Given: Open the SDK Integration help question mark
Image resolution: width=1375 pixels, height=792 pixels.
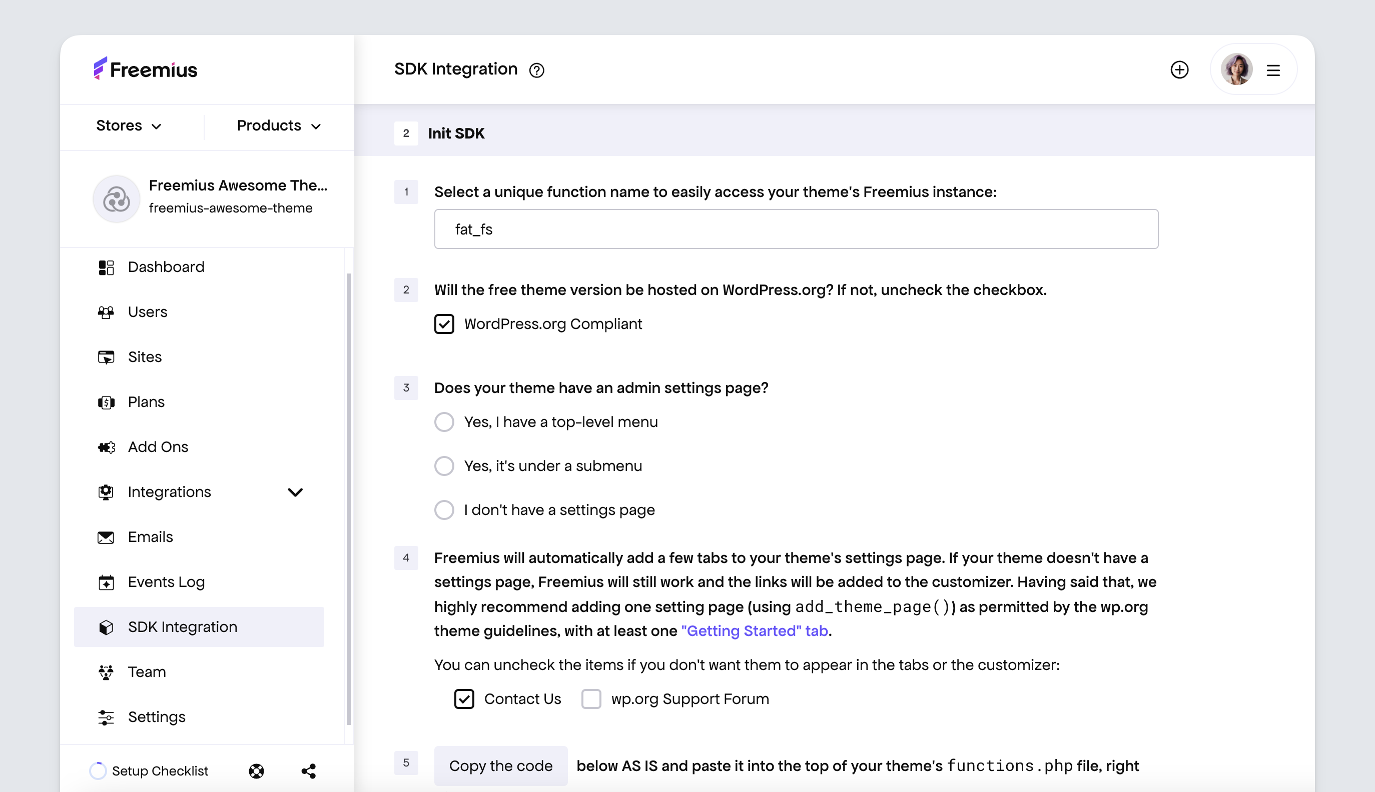Looking at the screenshot, I should [x=537, y=70].
